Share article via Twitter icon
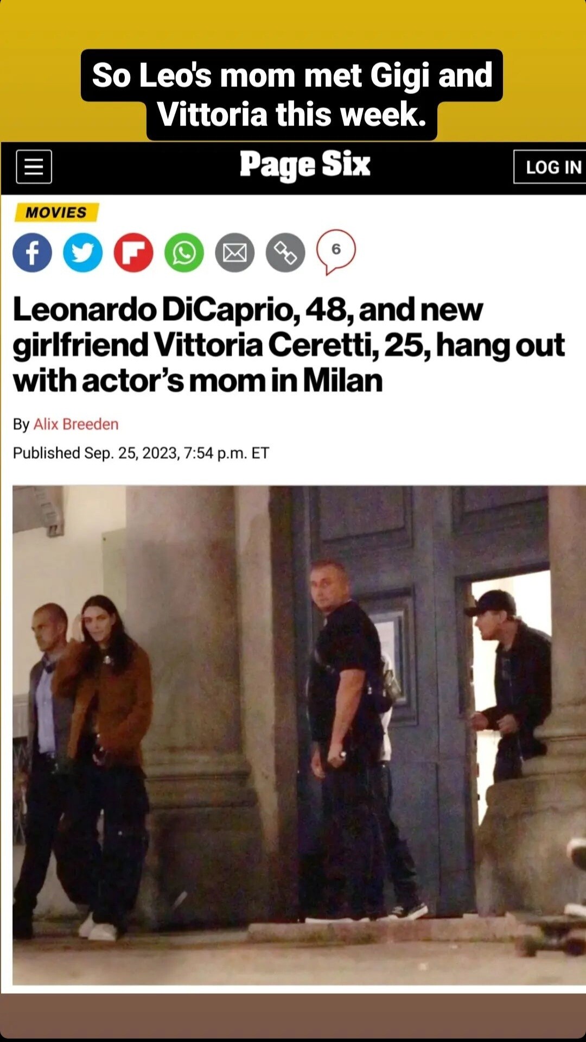The image size is (586, 1042). point(82,252)
